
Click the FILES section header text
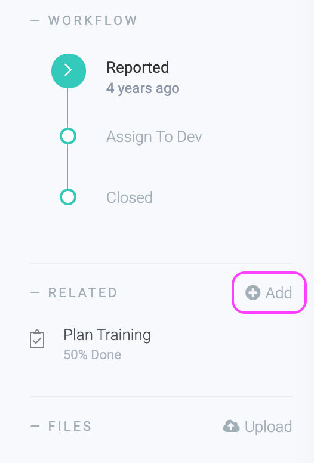(70, 426)
